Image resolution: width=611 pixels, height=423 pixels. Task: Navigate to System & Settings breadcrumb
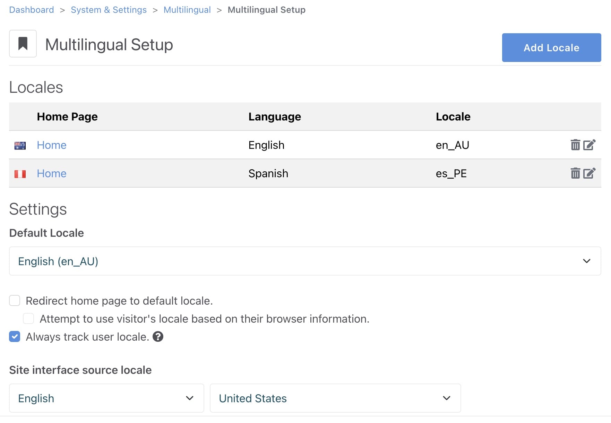(109, 10)
